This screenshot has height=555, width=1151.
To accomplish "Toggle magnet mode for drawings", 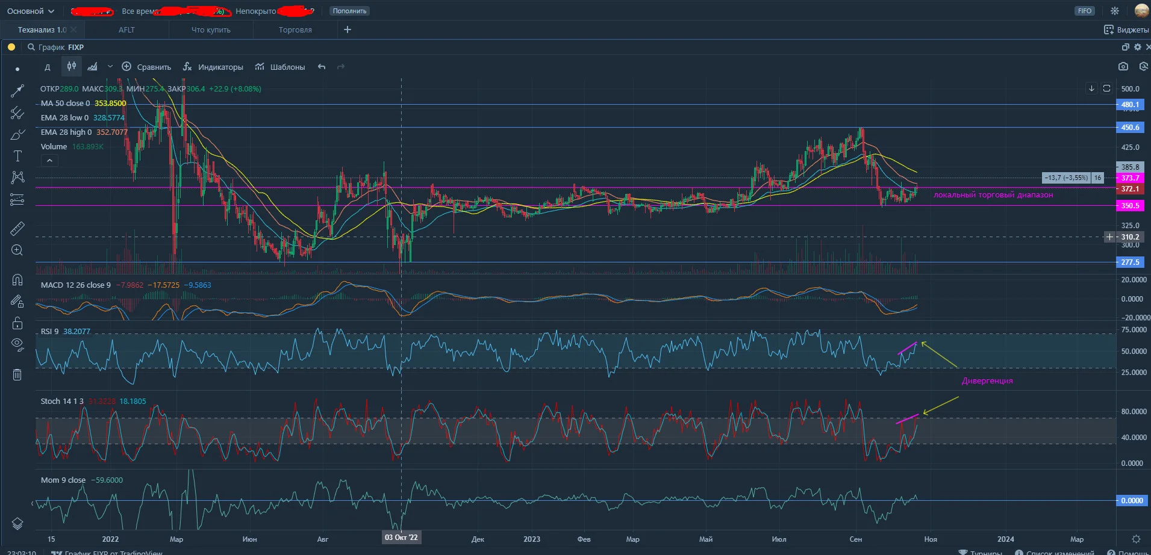I will 17,280.
